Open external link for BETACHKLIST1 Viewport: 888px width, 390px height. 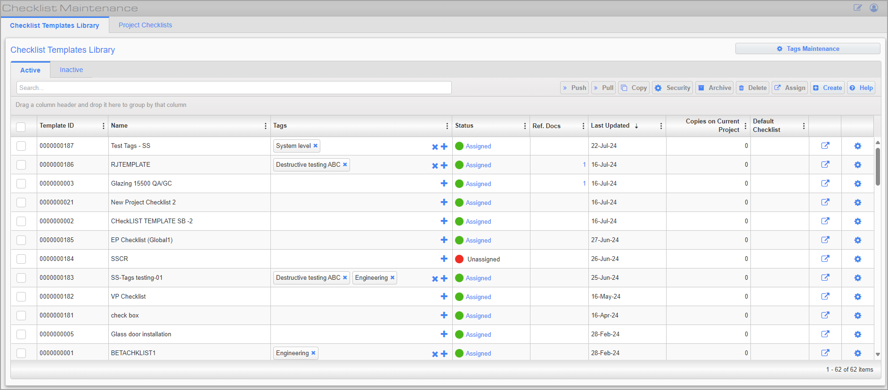825,353
